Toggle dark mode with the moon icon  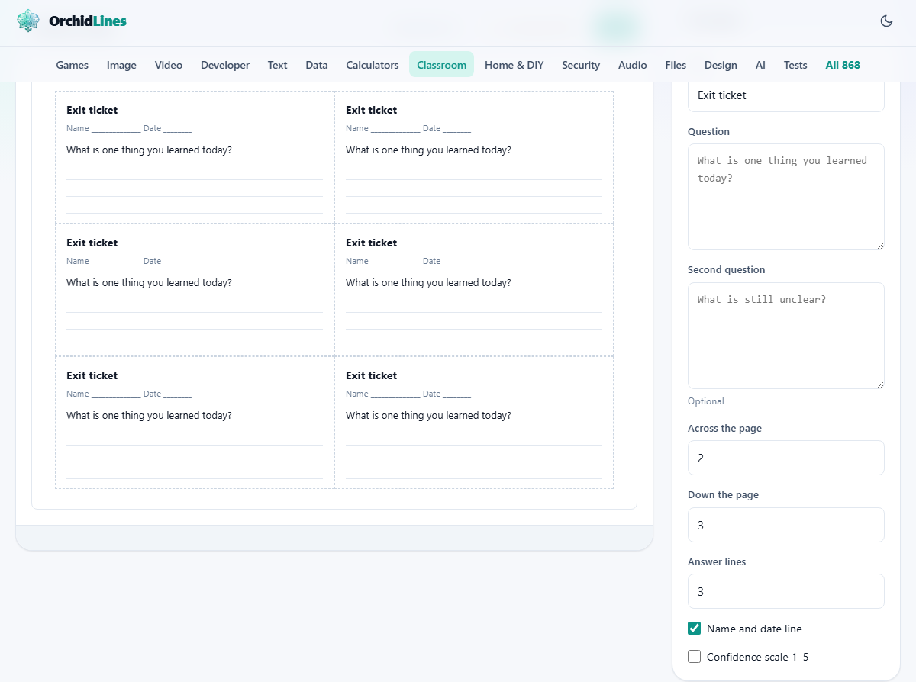pos(886,21)
